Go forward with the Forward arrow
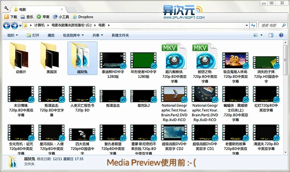Screen dimensions: 290x172 coord(14,25)
